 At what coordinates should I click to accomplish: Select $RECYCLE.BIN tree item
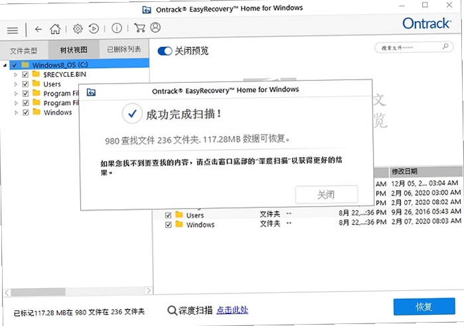pyautogui.click(x=64, y=74)
